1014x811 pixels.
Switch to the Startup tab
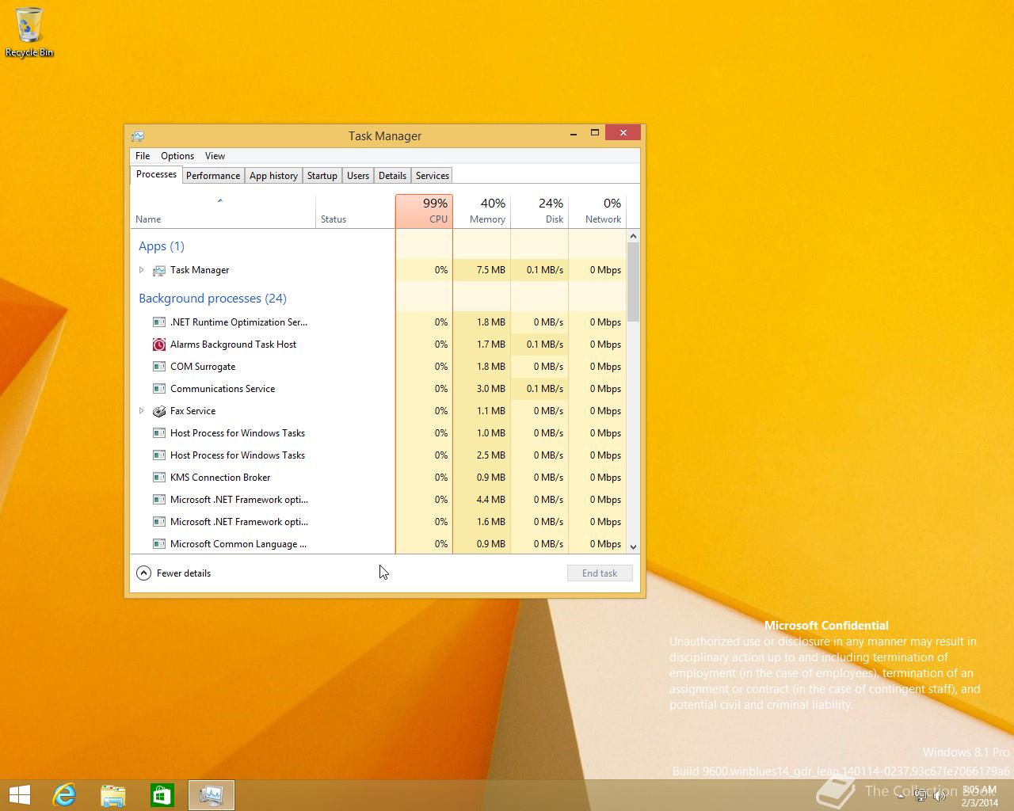click(322, 176)
